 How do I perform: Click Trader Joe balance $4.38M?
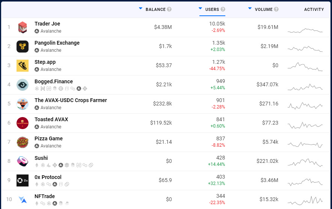click(x=163, y=27)
